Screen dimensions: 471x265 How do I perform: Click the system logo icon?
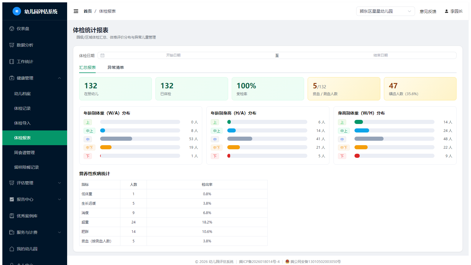point(17,11)
